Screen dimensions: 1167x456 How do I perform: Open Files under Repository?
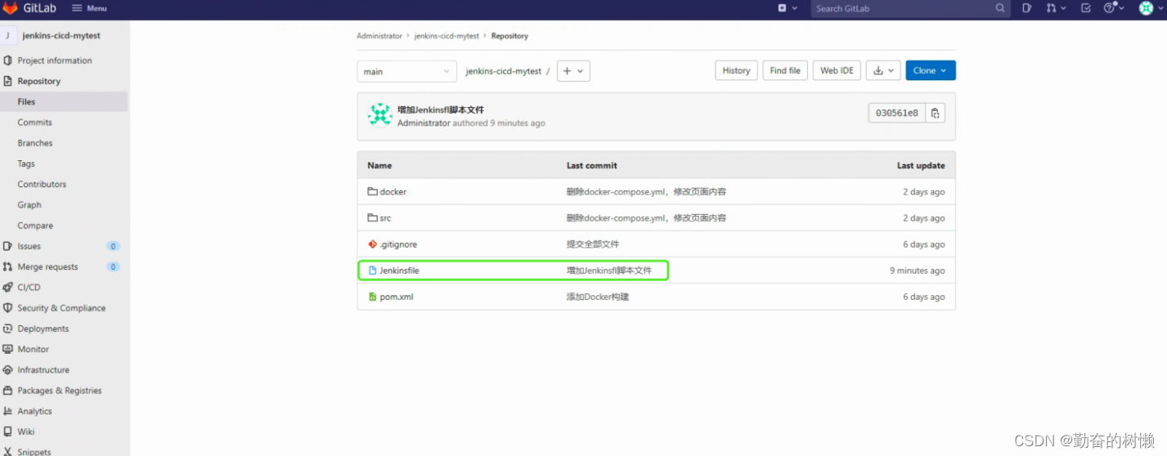[x=27, y=101]
